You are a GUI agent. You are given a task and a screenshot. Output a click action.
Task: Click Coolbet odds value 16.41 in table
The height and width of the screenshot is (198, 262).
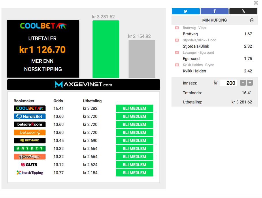tap(59, 108)
